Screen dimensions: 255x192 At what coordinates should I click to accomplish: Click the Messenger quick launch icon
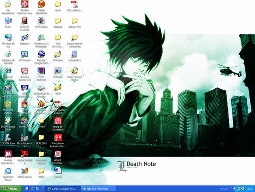click(x=37, y=189)
